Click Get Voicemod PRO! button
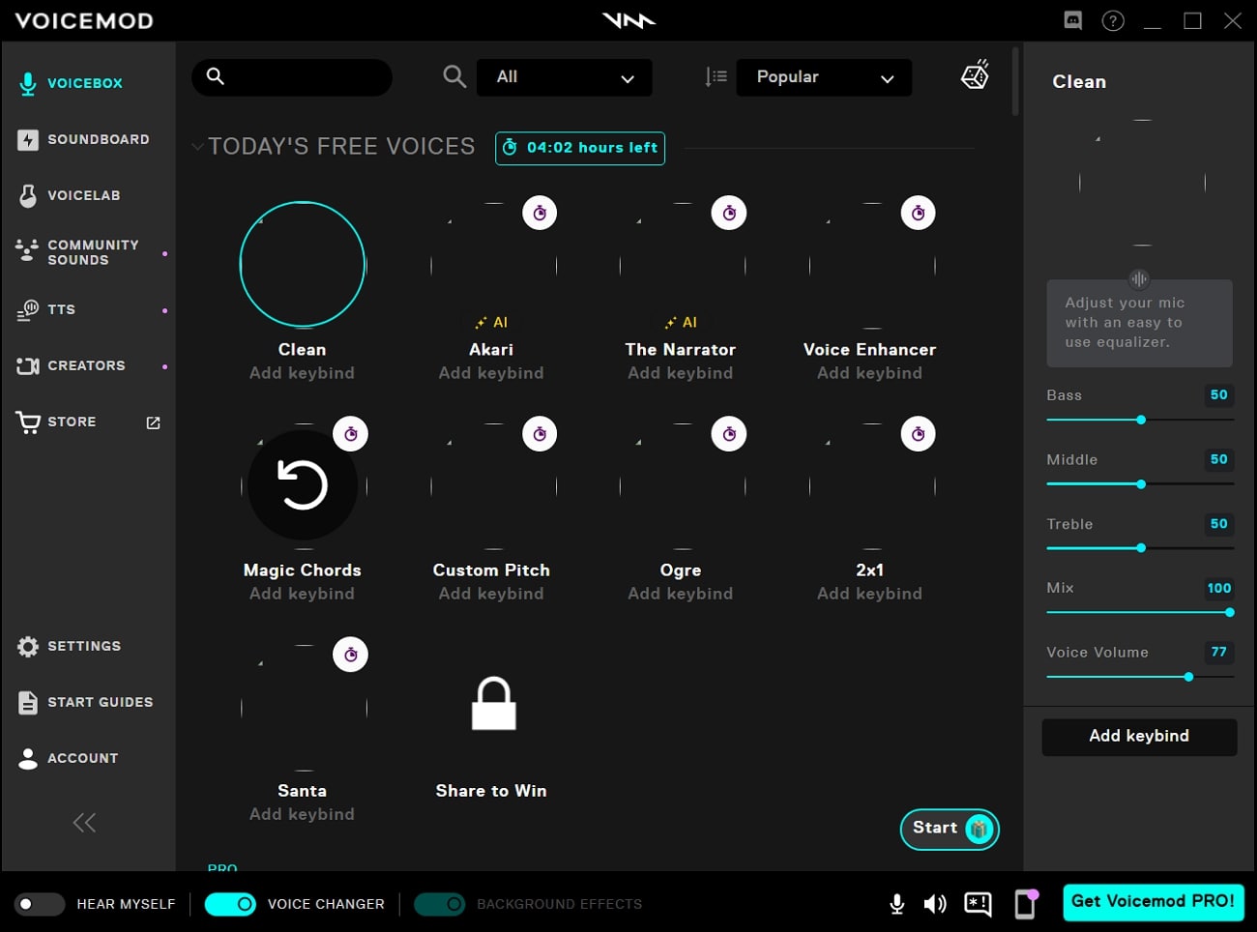 click(x=1153, y=902)
